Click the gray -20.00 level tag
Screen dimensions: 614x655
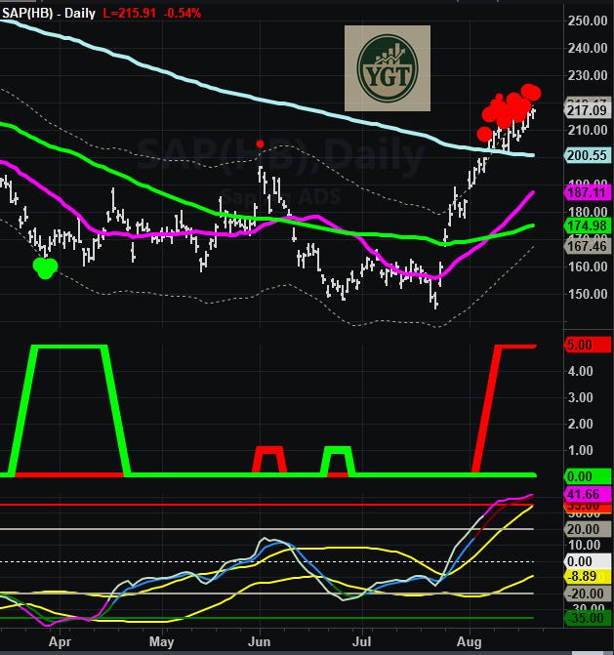587,594
